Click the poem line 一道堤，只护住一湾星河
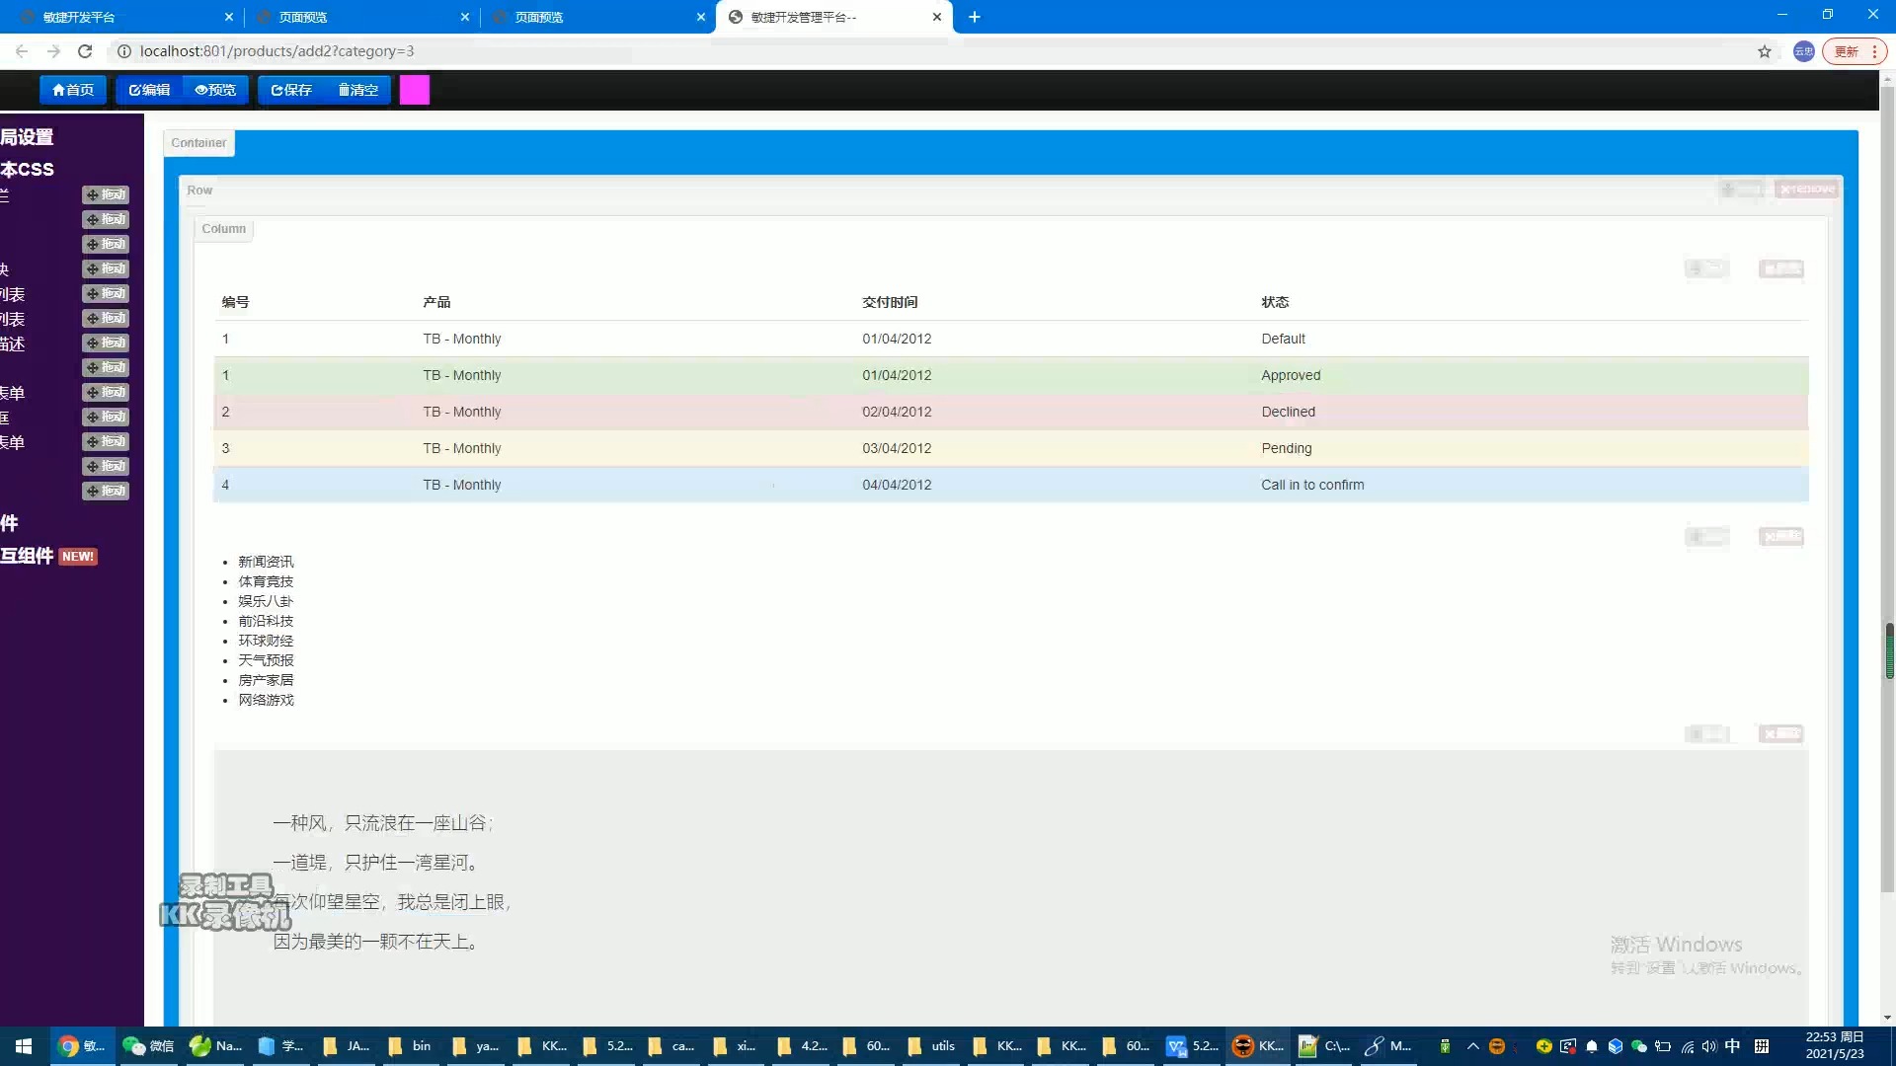Screen dimensions: 1896x1066 (377, 863)
